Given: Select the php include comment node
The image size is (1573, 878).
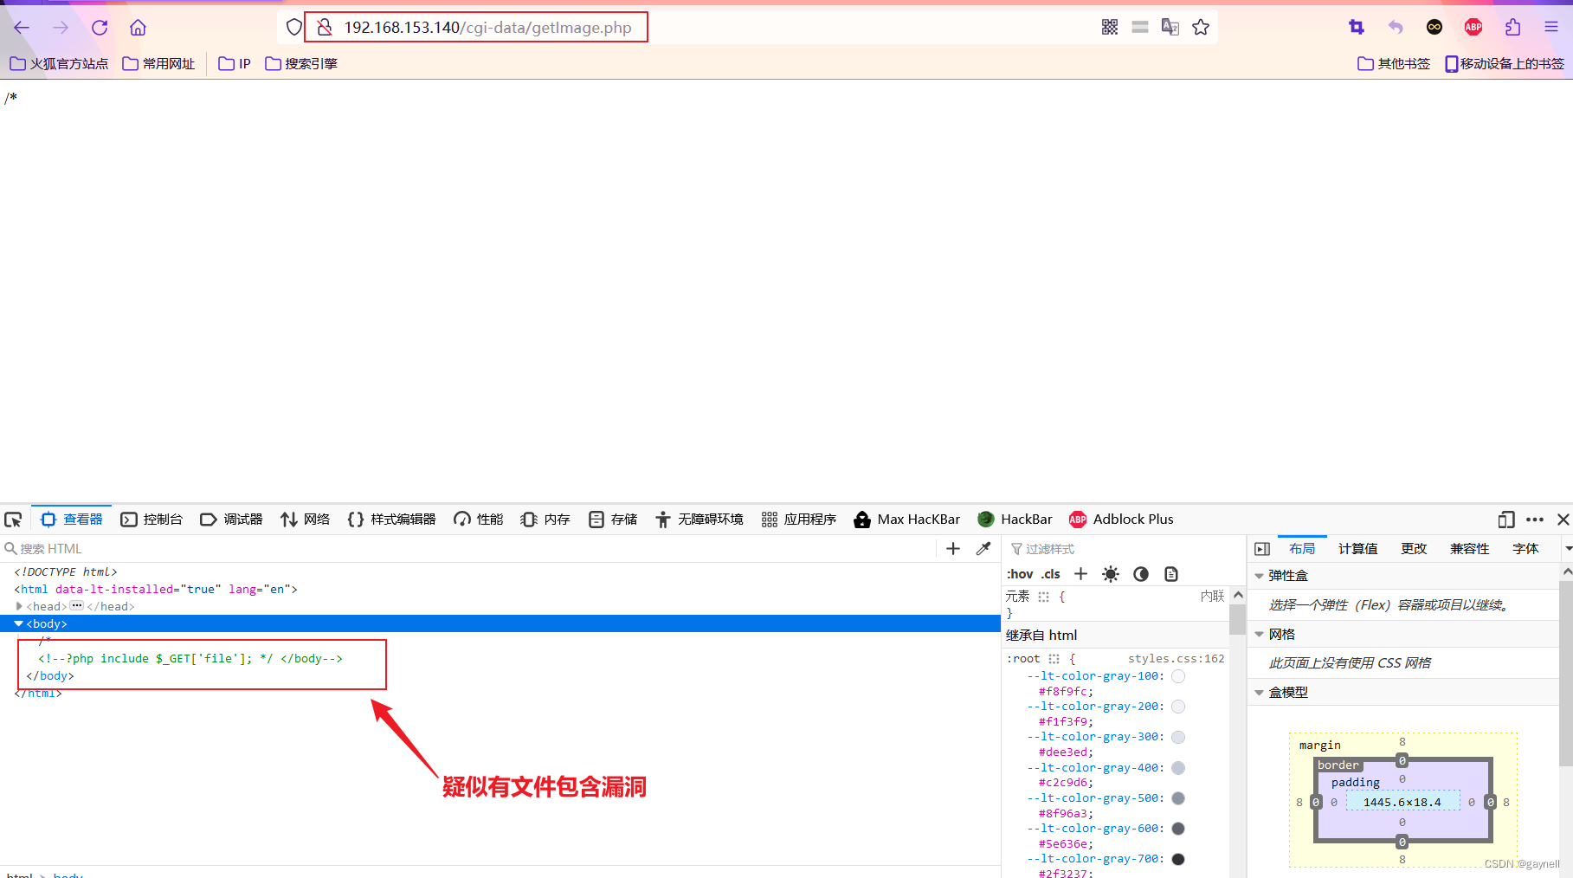Looking at the screenshot, I should coord(190,659).
